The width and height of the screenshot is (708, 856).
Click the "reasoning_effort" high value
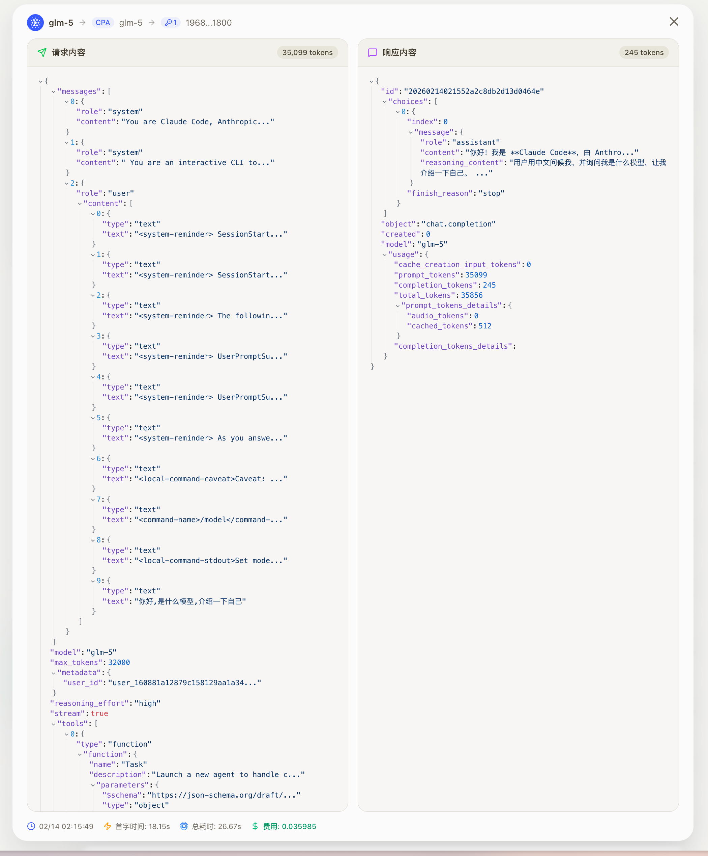click(147, 703)
